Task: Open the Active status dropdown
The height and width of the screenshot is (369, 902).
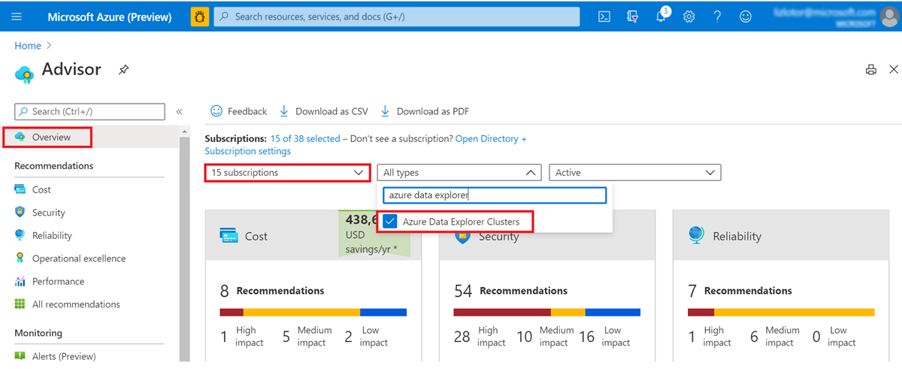Action: point(634,173)
